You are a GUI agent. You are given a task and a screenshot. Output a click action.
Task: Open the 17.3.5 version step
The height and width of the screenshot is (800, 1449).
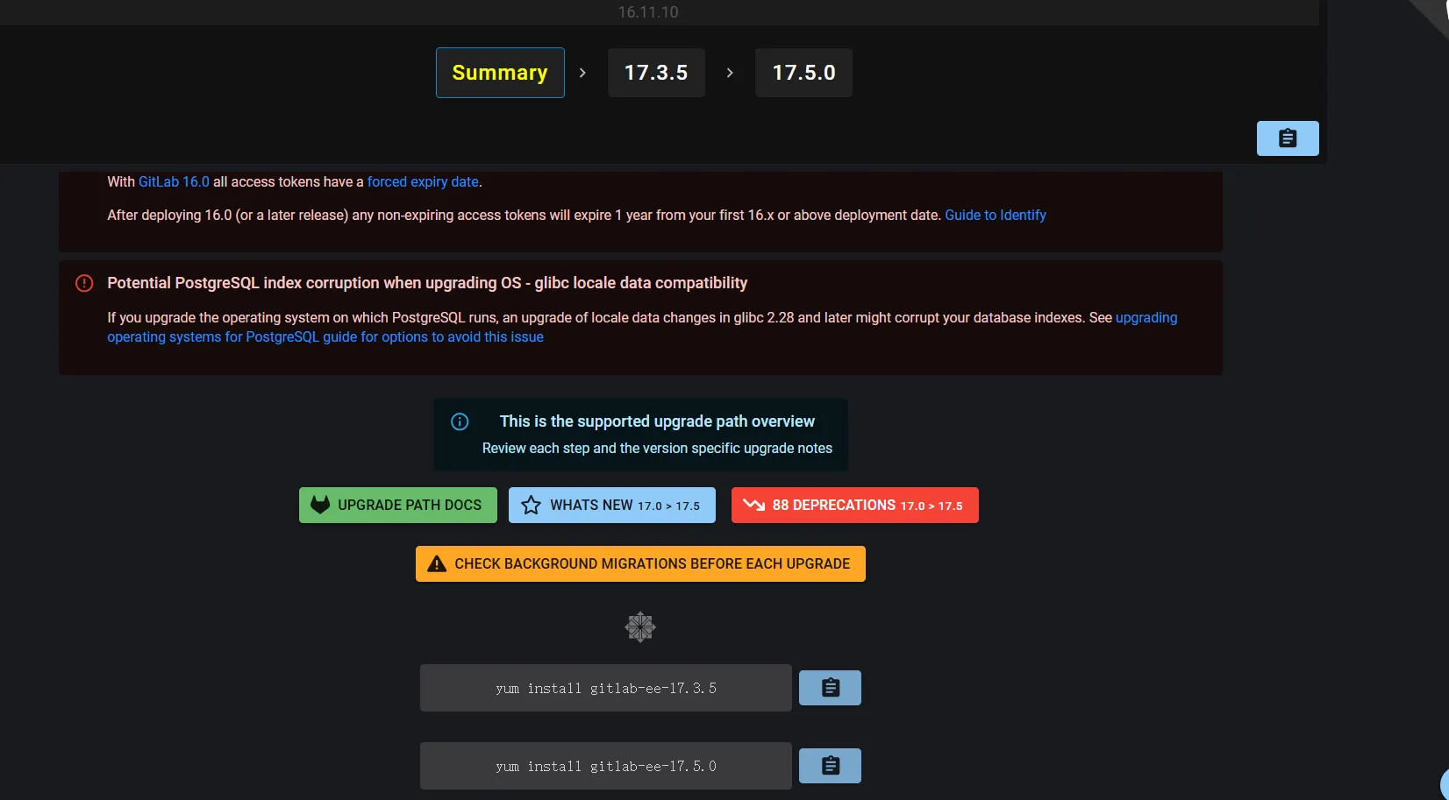tap(656, 73)
